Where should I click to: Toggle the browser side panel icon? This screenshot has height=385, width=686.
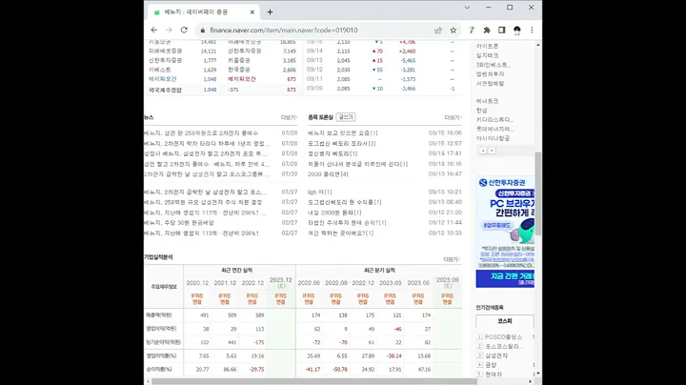pos(502,30)
